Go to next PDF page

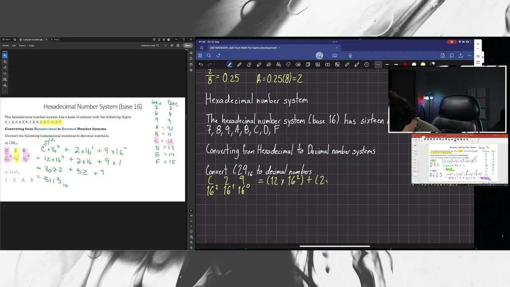point(191,226)
